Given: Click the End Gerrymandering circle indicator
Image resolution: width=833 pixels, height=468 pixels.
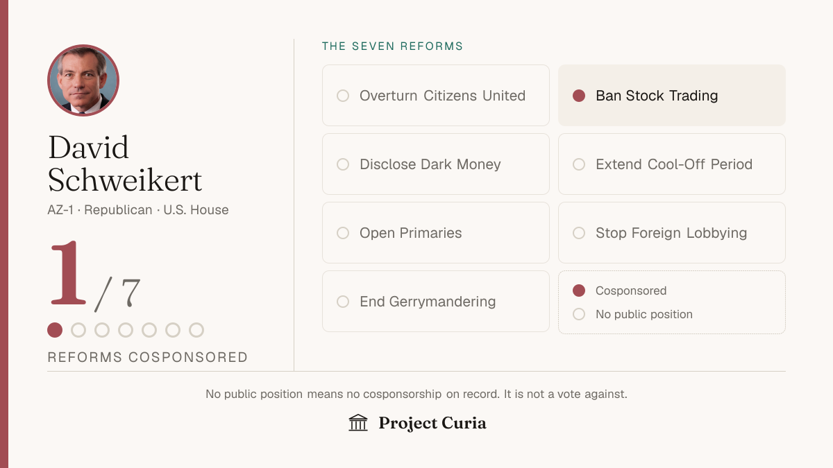Looking at the screenshot, I should click(343, 302).
